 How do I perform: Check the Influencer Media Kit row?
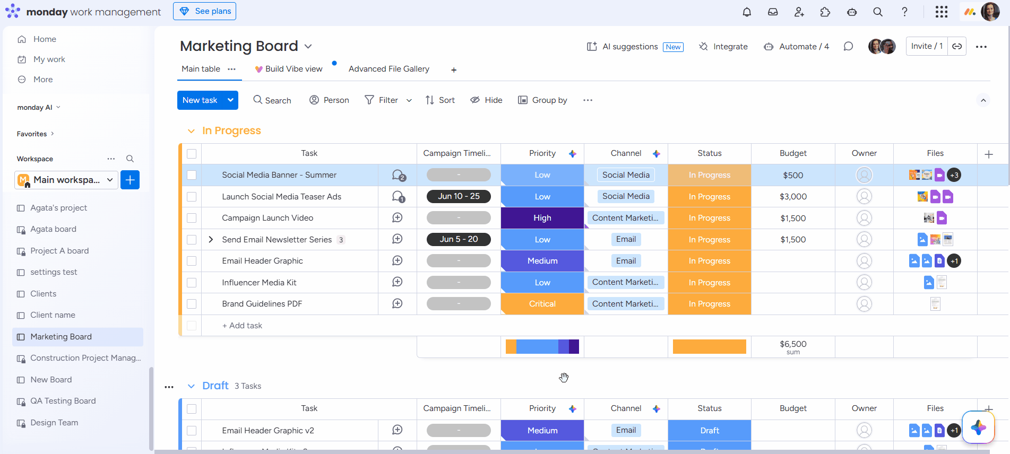tap(192, 283)
